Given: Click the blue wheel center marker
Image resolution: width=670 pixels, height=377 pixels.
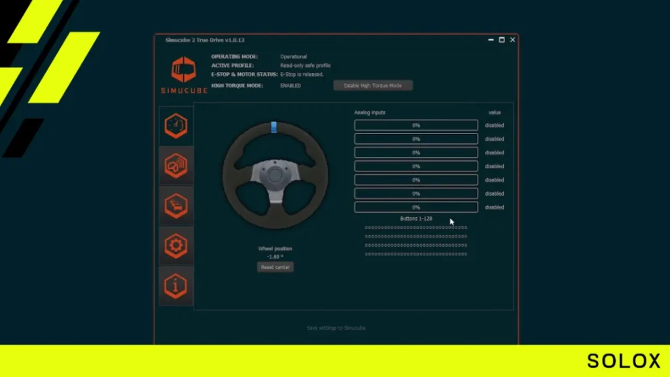Looking at the screenshot, I should (274, 127).
